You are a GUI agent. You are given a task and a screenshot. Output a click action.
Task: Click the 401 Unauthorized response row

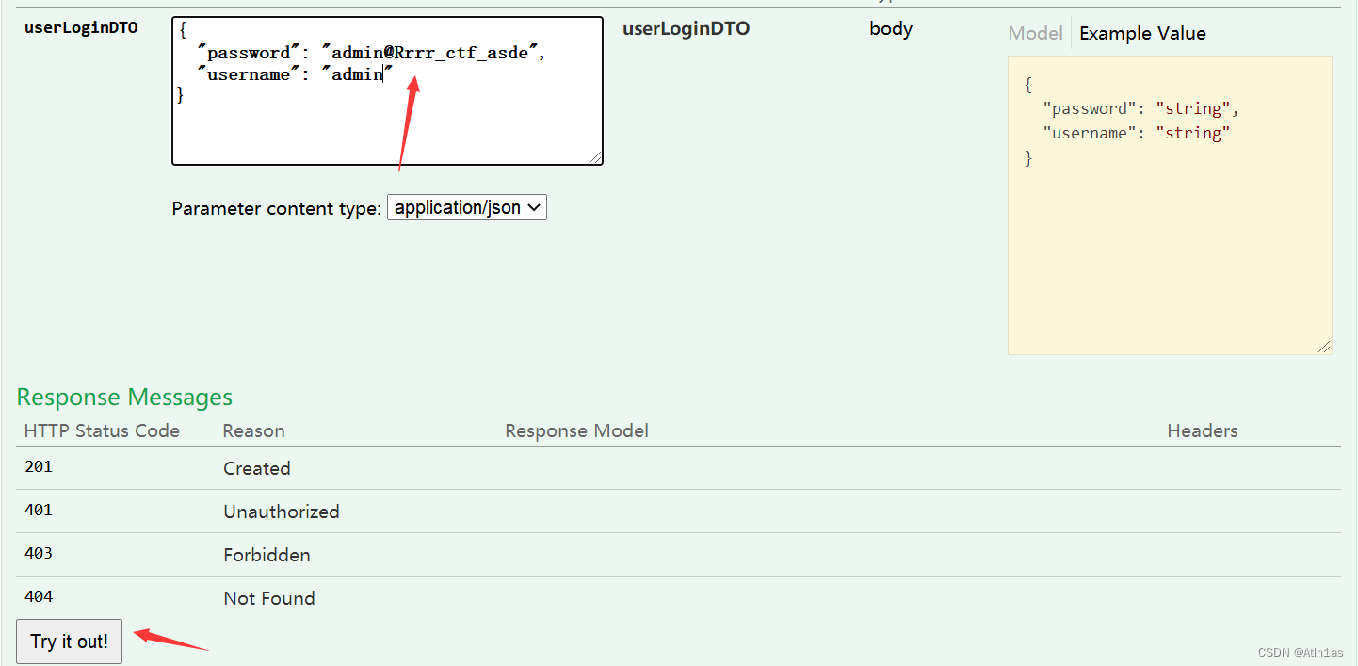coord(281,510)
